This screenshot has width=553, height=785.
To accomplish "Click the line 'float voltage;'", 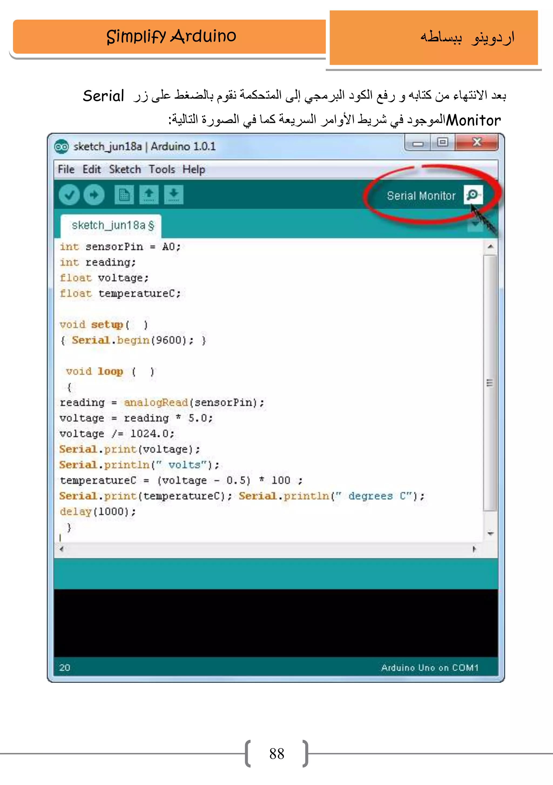I will [104, 278].
